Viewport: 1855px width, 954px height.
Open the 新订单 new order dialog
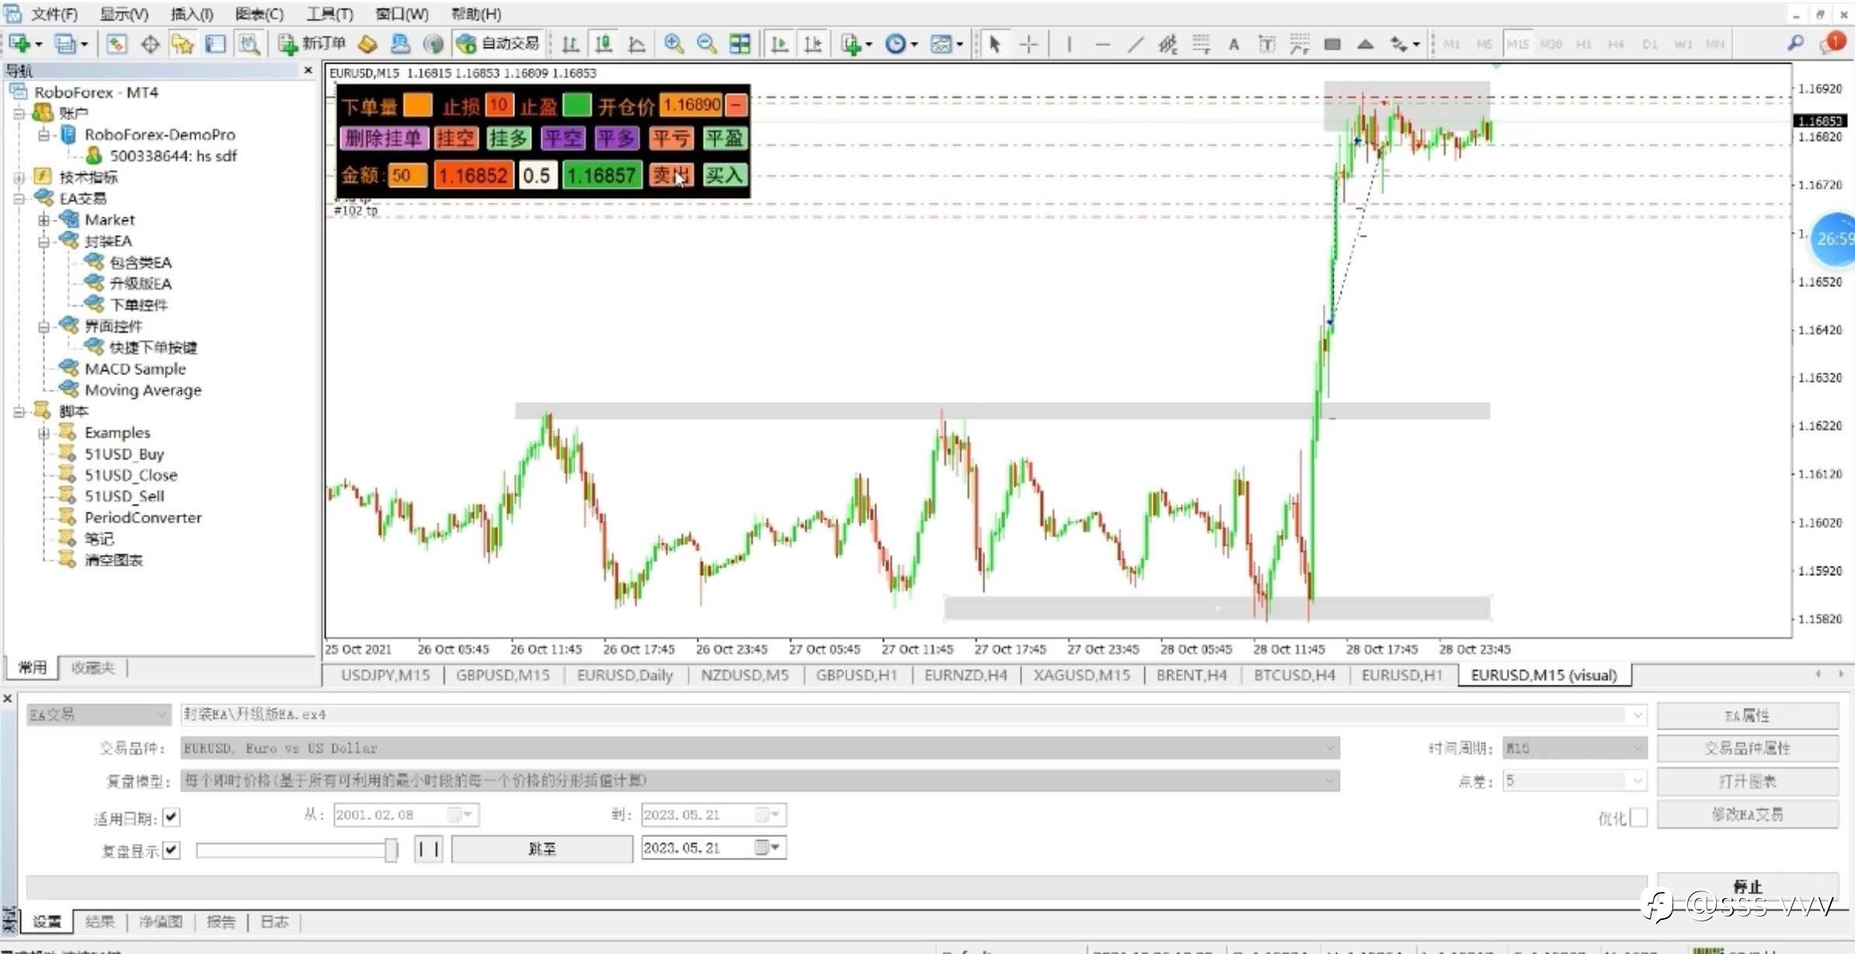pyautogui.click(x=312, y=43)
